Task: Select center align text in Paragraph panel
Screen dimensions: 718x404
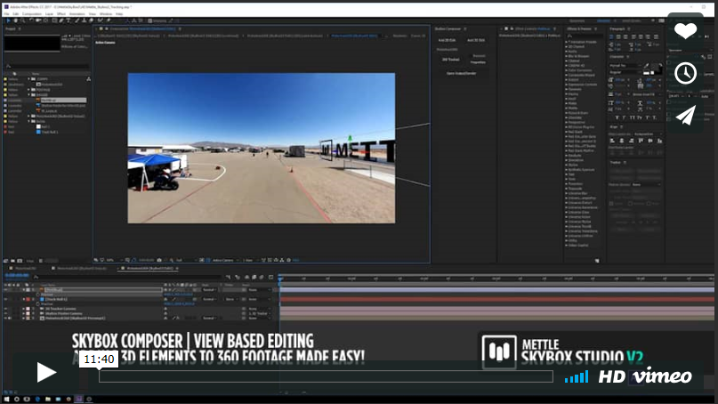Action: pos(618,36)
